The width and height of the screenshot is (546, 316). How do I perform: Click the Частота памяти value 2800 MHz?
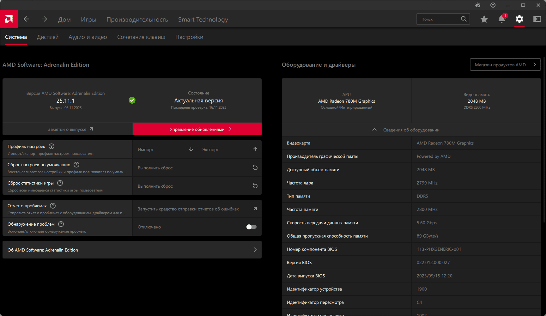(427, 210)
